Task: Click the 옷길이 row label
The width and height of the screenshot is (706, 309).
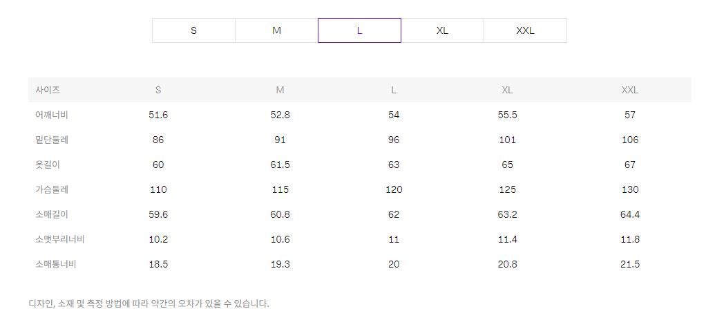Action: point(48,165)
